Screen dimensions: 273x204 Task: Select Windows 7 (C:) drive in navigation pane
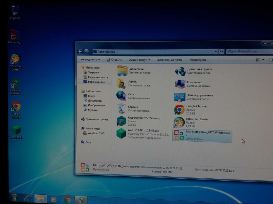pos(94,133)
